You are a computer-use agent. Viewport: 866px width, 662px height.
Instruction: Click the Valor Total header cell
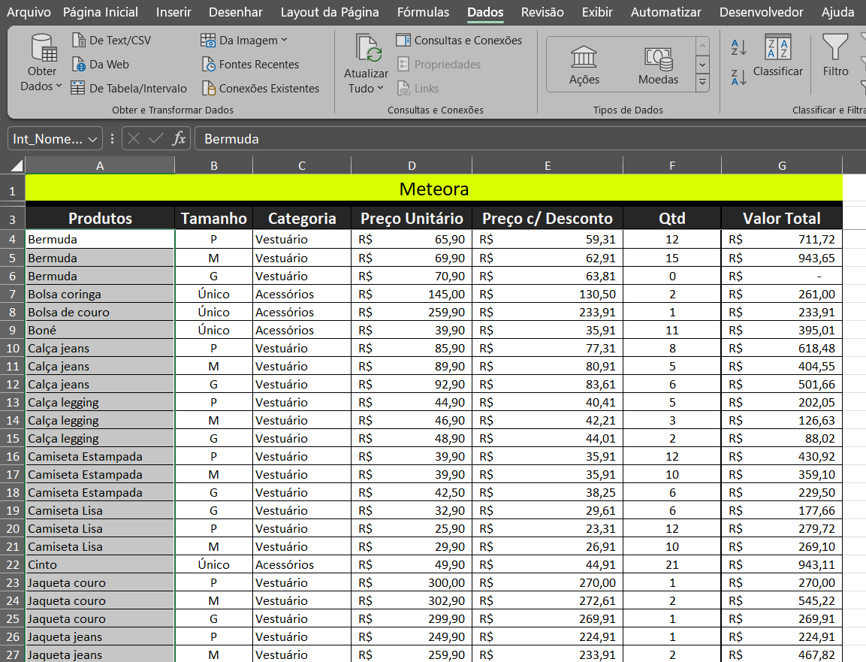coord(781,218)
